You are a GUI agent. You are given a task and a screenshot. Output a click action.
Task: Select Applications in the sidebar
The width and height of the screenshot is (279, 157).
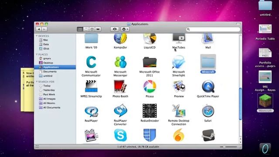55,67
